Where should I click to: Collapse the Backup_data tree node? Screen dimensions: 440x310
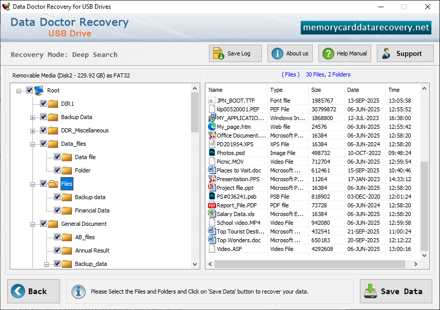pos(47,264)
